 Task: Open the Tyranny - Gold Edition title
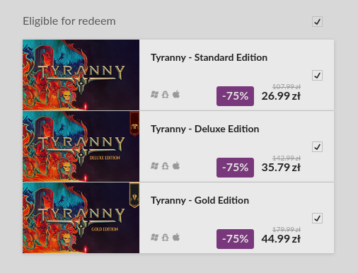(x=200, y=201)
